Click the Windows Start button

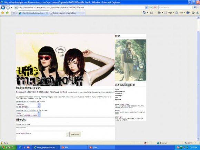click(8, 148)
